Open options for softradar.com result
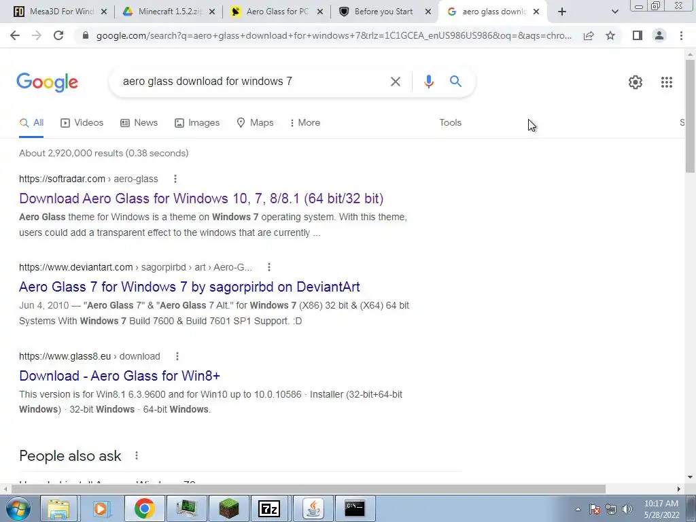The image size is (696, 522). tap(175, 179)
